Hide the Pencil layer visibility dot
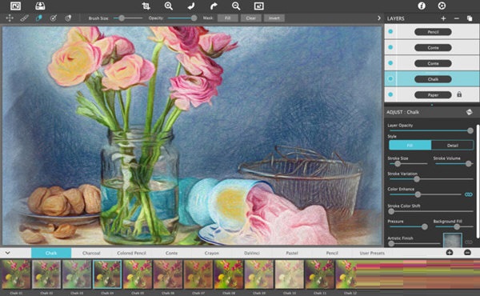The width and height of the screenshot is (480, 296). [390, 31]
